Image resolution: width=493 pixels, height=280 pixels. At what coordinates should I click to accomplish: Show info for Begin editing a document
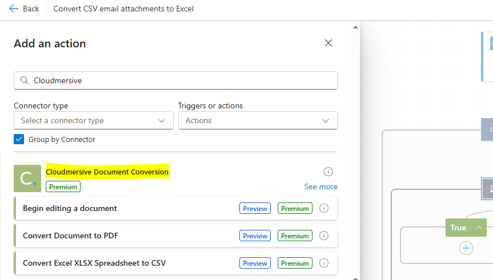pos(324,208)
